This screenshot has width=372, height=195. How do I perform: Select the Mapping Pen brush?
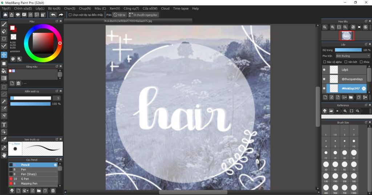pos(33,184)
